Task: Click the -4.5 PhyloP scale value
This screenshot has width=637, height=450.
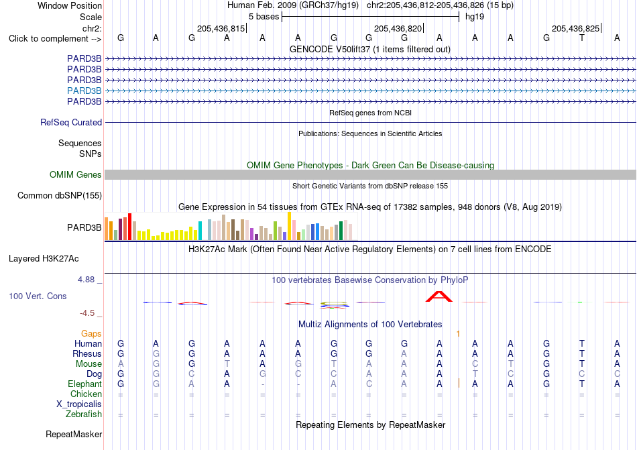Action: point(87,313)
